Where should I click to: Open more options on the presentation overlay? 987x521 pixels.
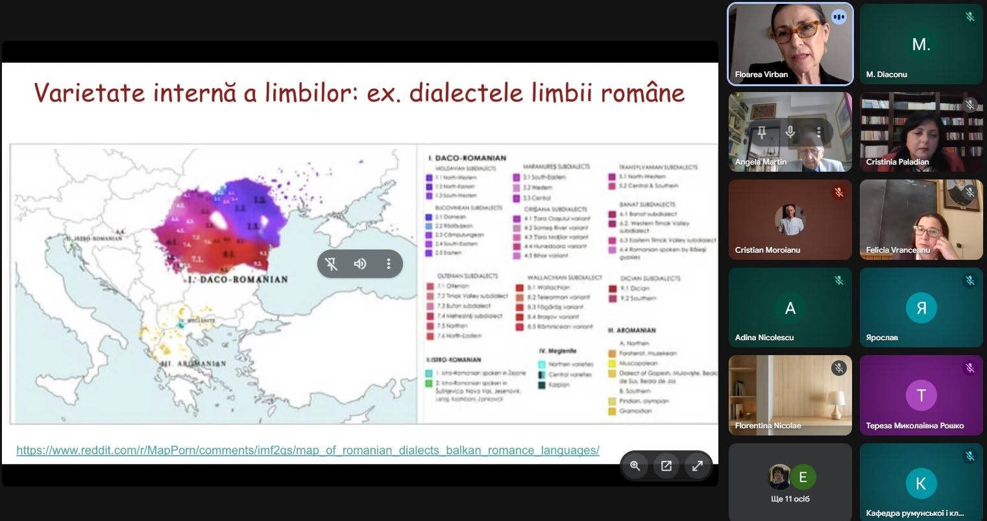[x=389, y=264]
